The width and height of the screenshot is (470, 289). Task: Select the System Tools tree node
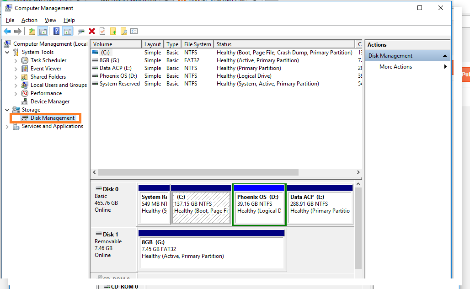point(37,52)
